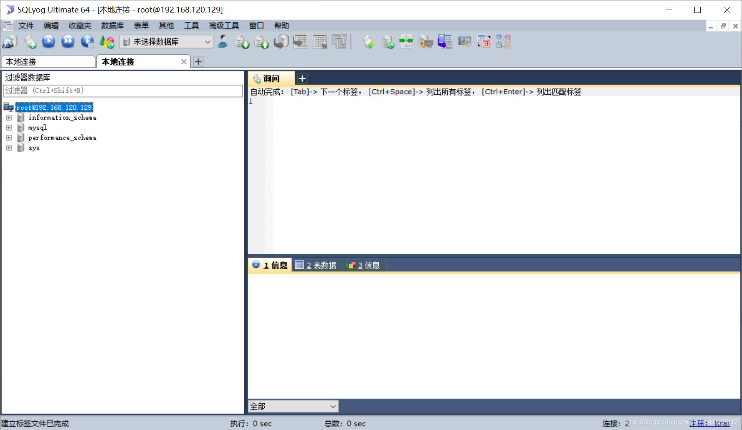
Task: Click the alter table toolbar icon
Action: click(320, 42)
